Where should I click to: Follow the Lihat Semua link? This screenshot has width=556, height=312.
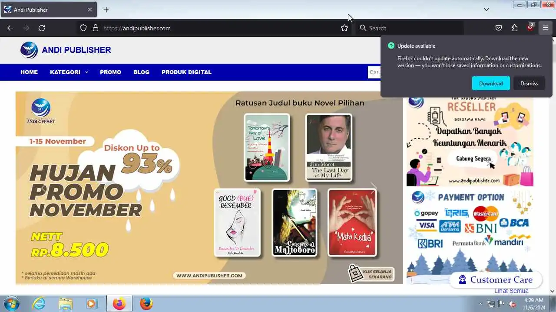coord(511,291)
